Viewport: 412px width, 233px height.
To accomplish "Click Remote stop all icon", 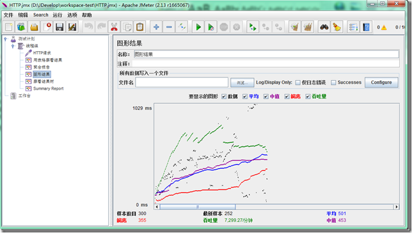I will [266, 27].
